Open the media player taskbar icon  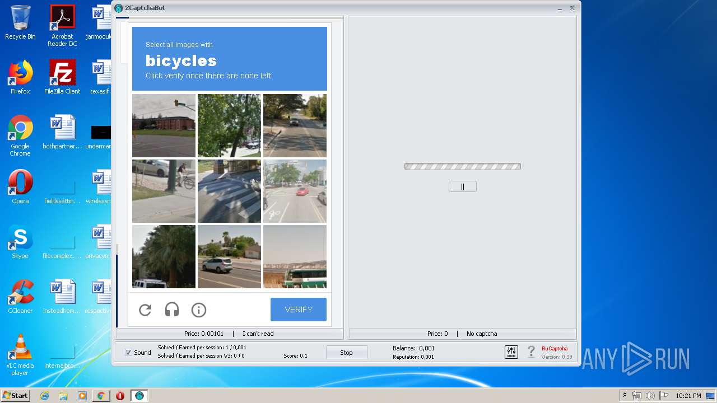coord(82,396)
